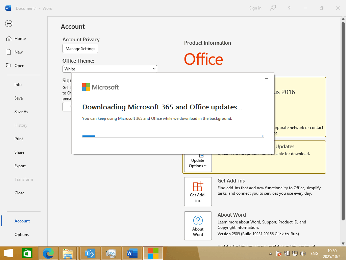Click the scroll down arrow of the Account page
The width and height of the screenshot is (346, 260).
coord(343,243)
